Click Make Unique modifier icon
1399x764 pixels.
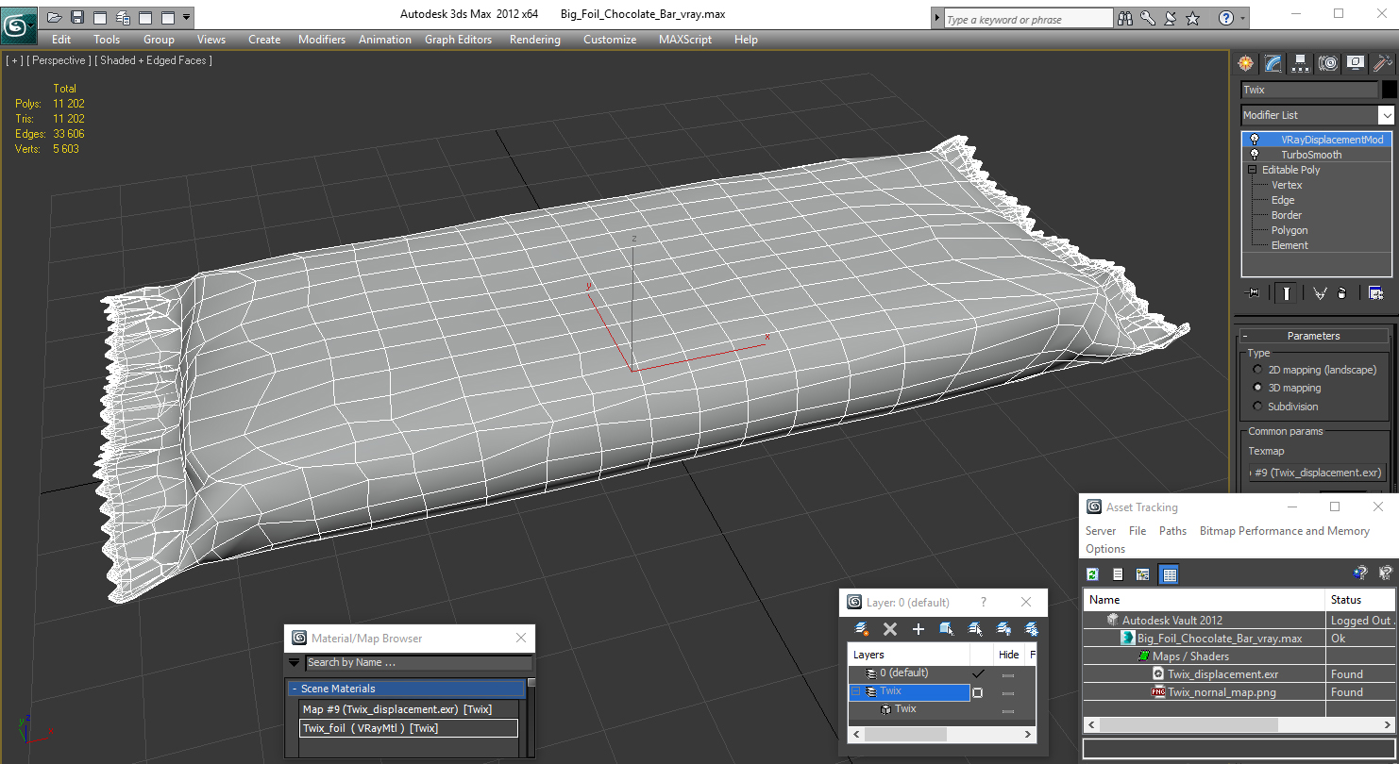1319,293
